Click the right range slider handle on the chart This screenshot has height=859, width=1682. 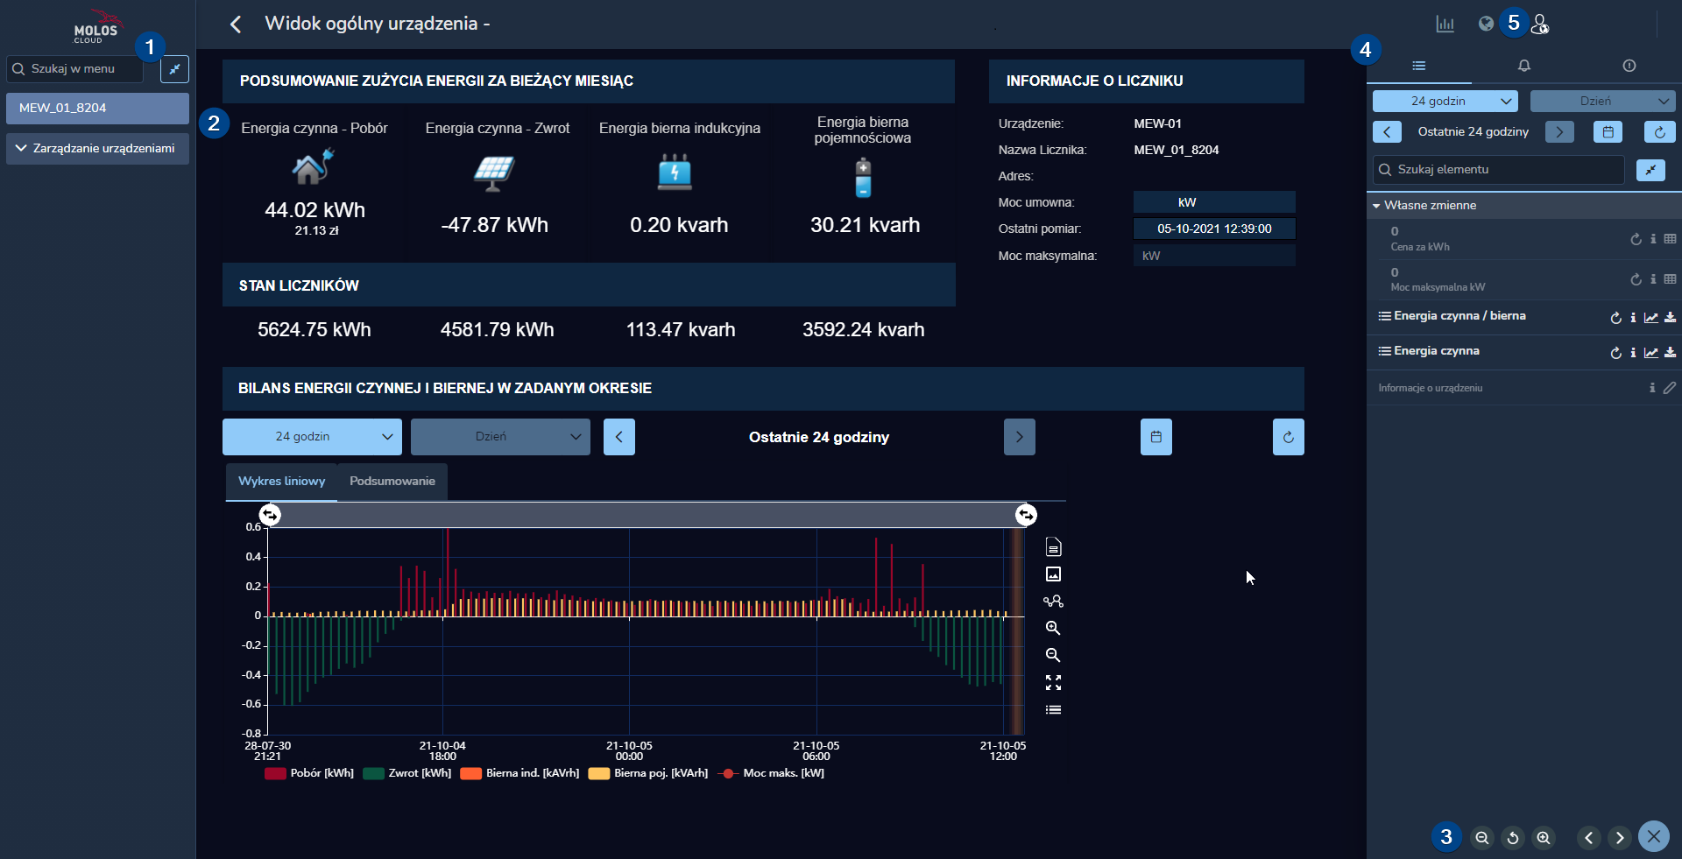[x=1026, y=515]
